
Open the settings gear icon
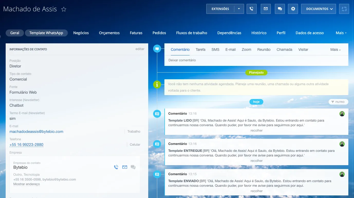coord(293,9)
